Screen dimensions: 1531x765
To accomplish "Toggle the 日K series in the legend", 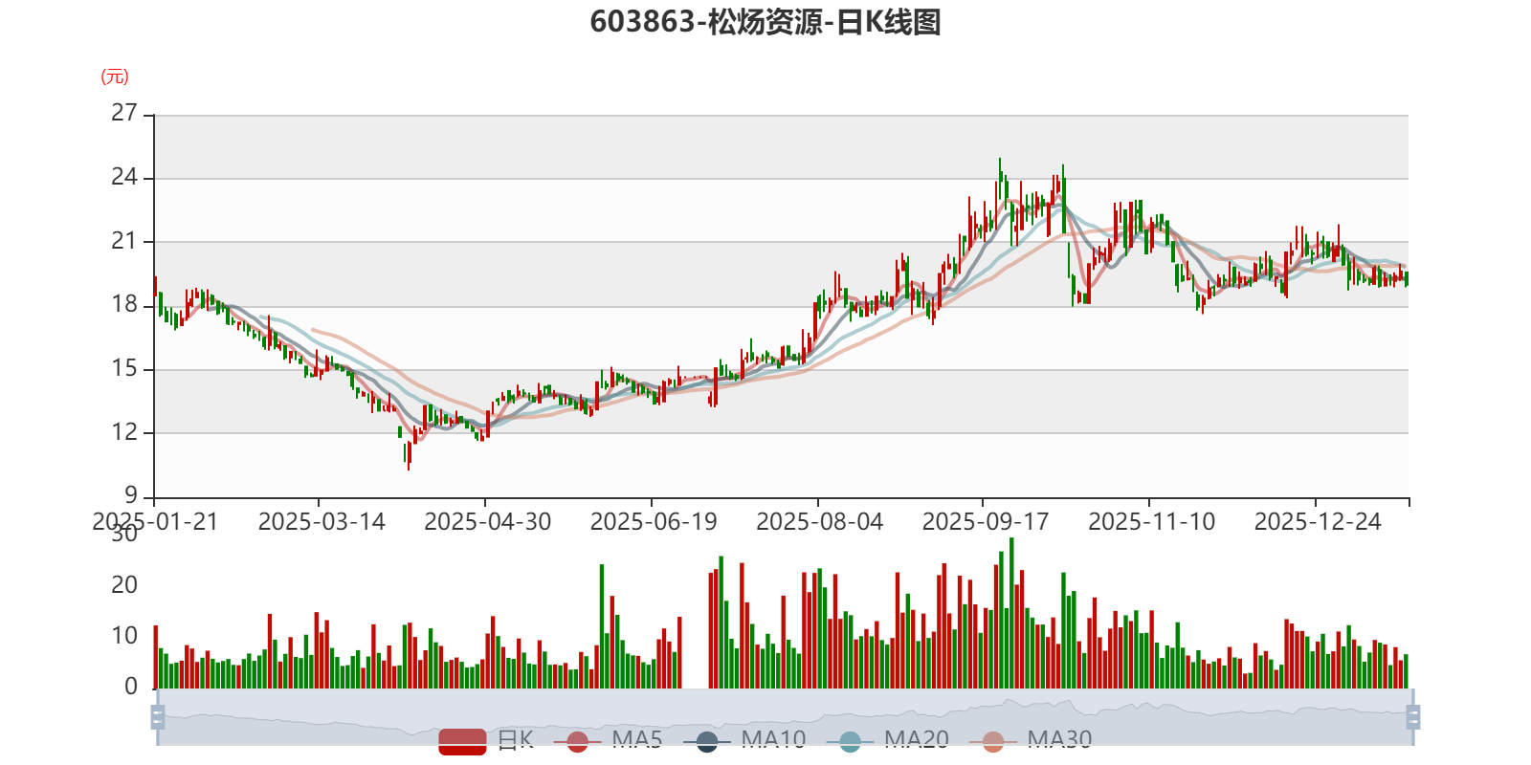I will (x=486, y=740).
